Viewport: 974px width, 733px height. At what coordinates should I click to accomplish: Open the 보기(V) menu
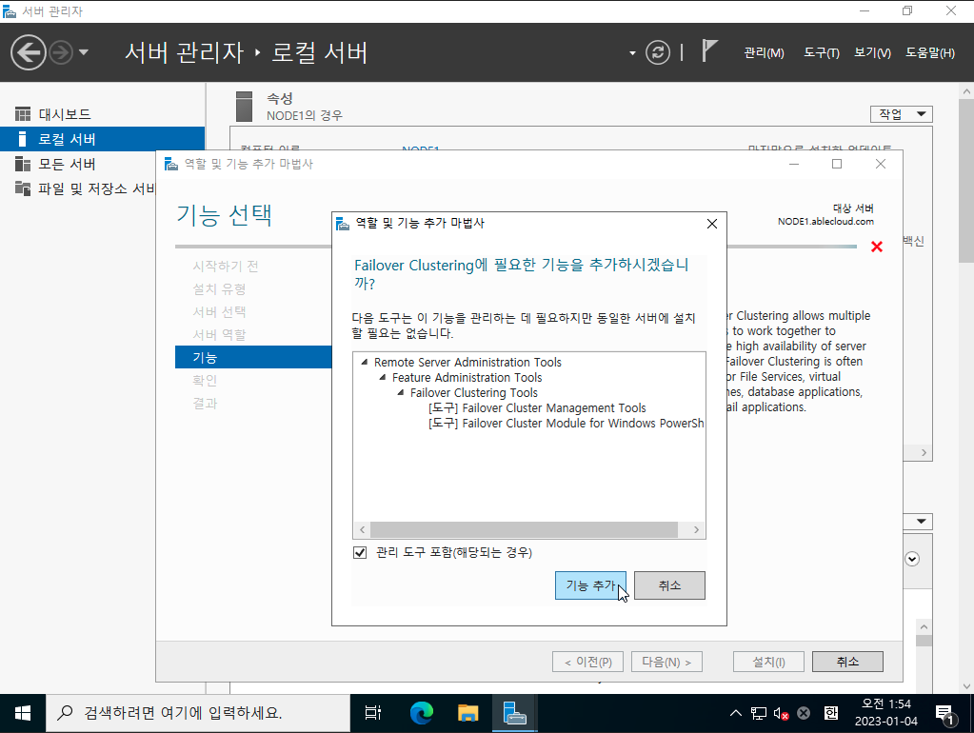872,52
